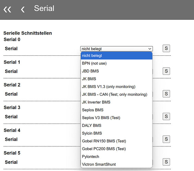Viewport: 194px width, 171px height.
Task: Click the S button for Serial 3
Action: point(166,116)
